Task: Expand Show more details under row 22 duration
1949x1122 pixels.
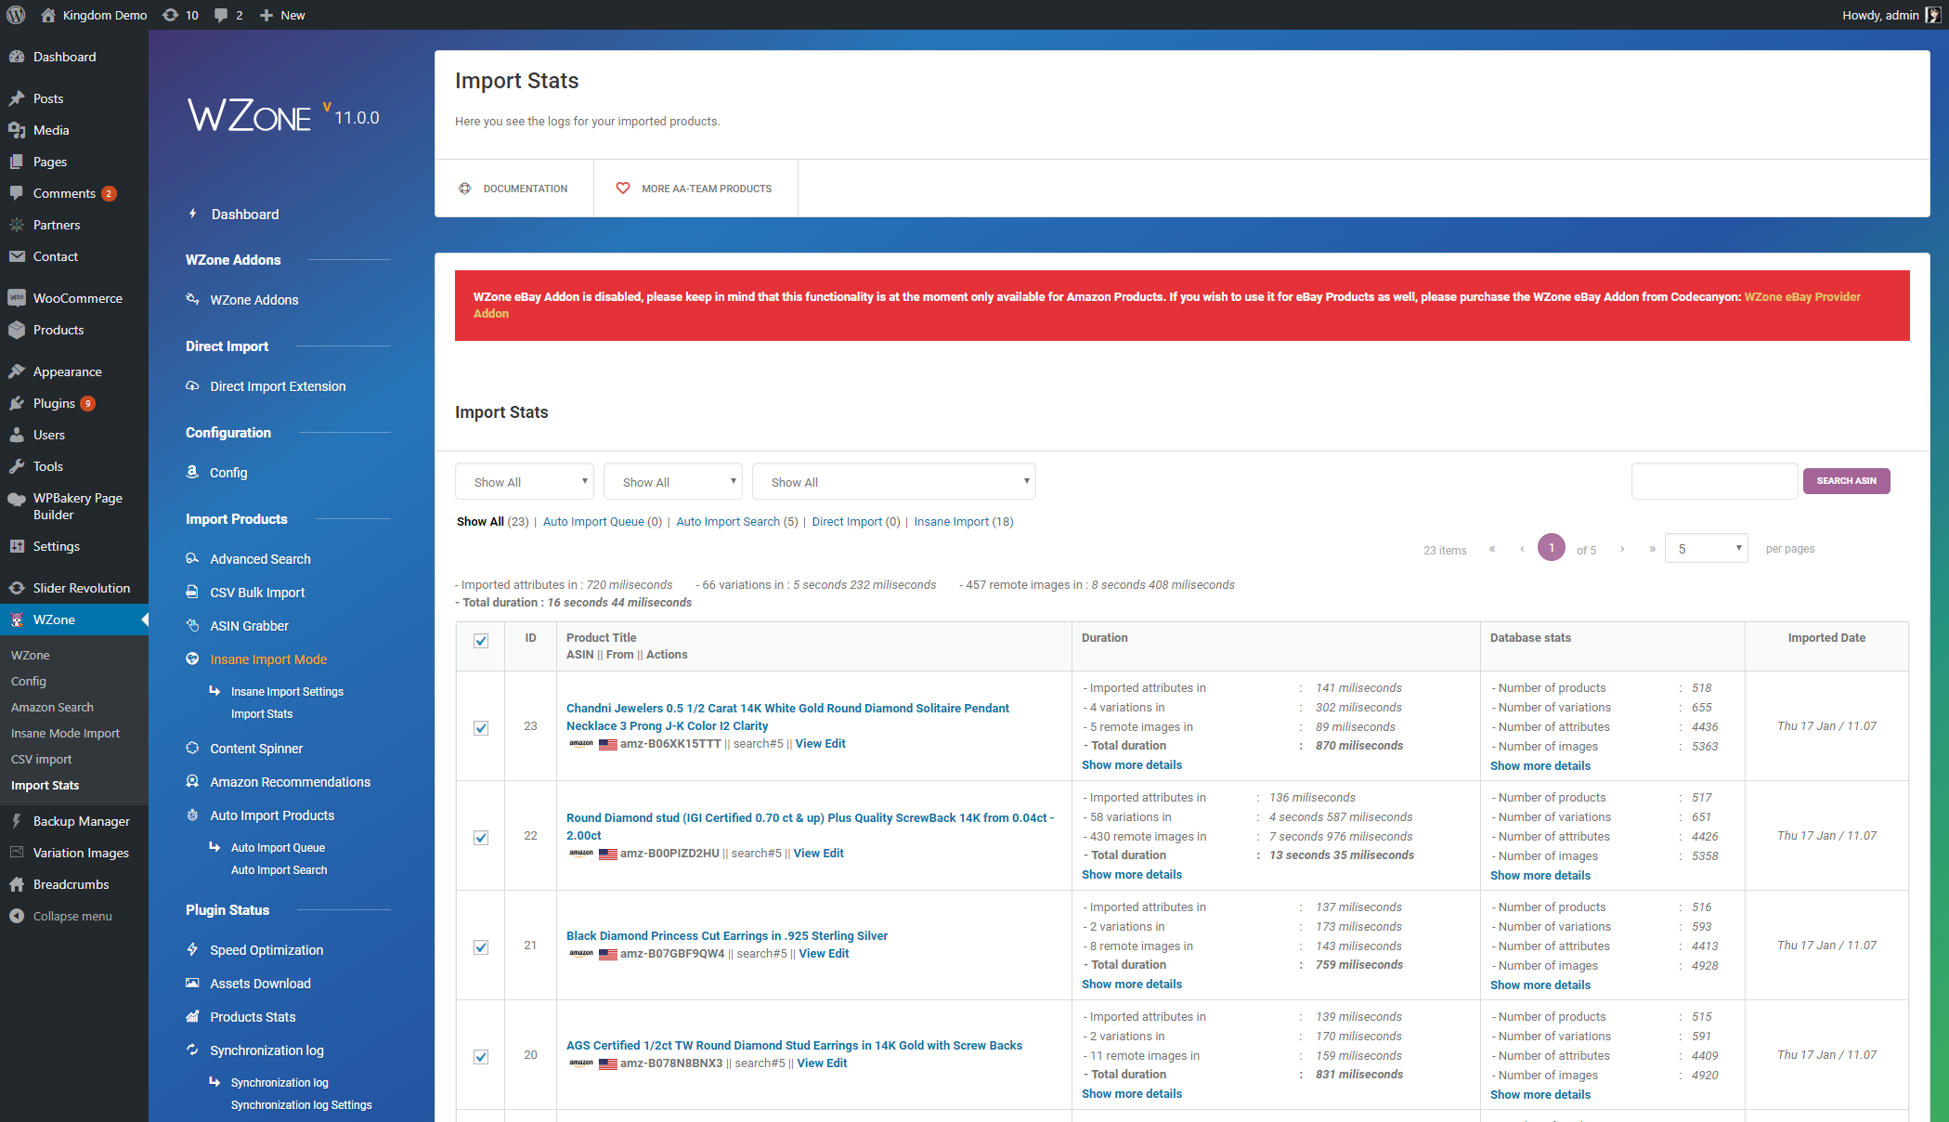Action: coord(1132,875)
